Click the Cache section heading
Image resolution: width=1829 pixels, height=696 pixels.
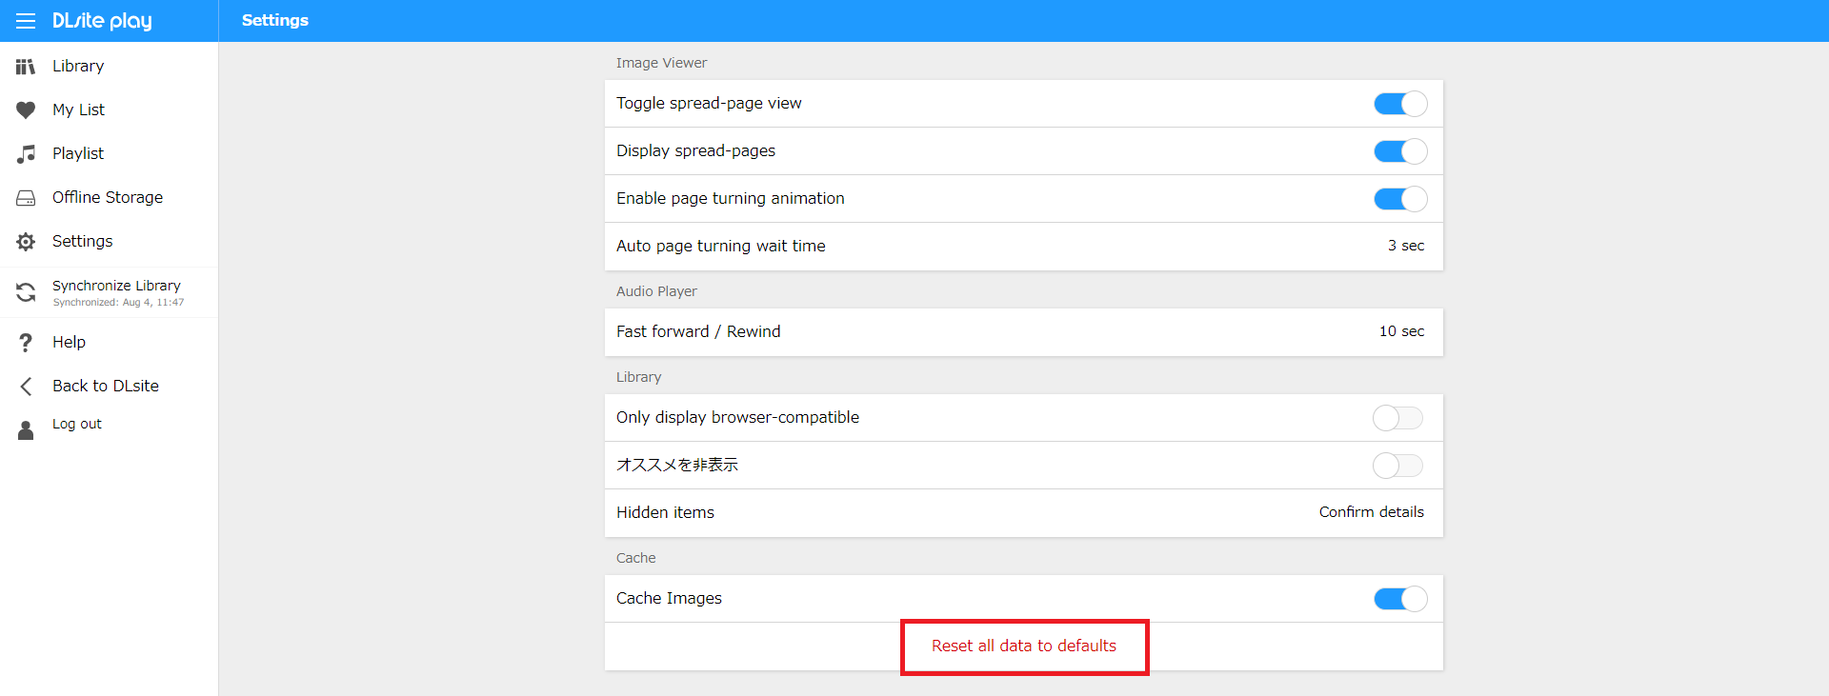tap(635, 558)
